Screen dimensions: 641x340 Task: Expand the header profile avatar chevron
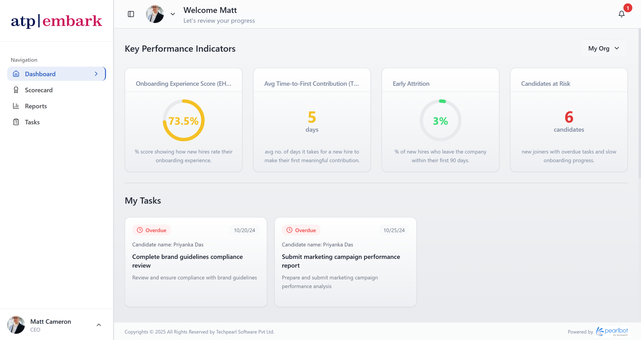173,14
